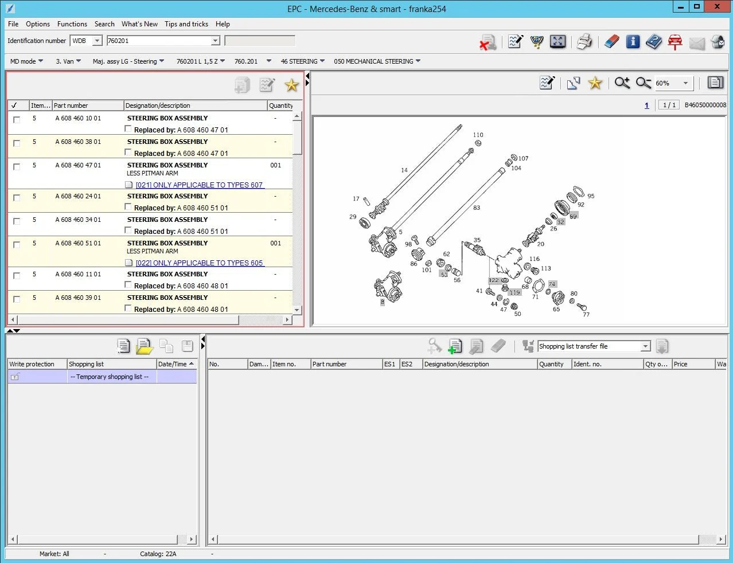Click footnote 022 ONLY APPLICABLE TO TYPES 605

click(199, 263)
